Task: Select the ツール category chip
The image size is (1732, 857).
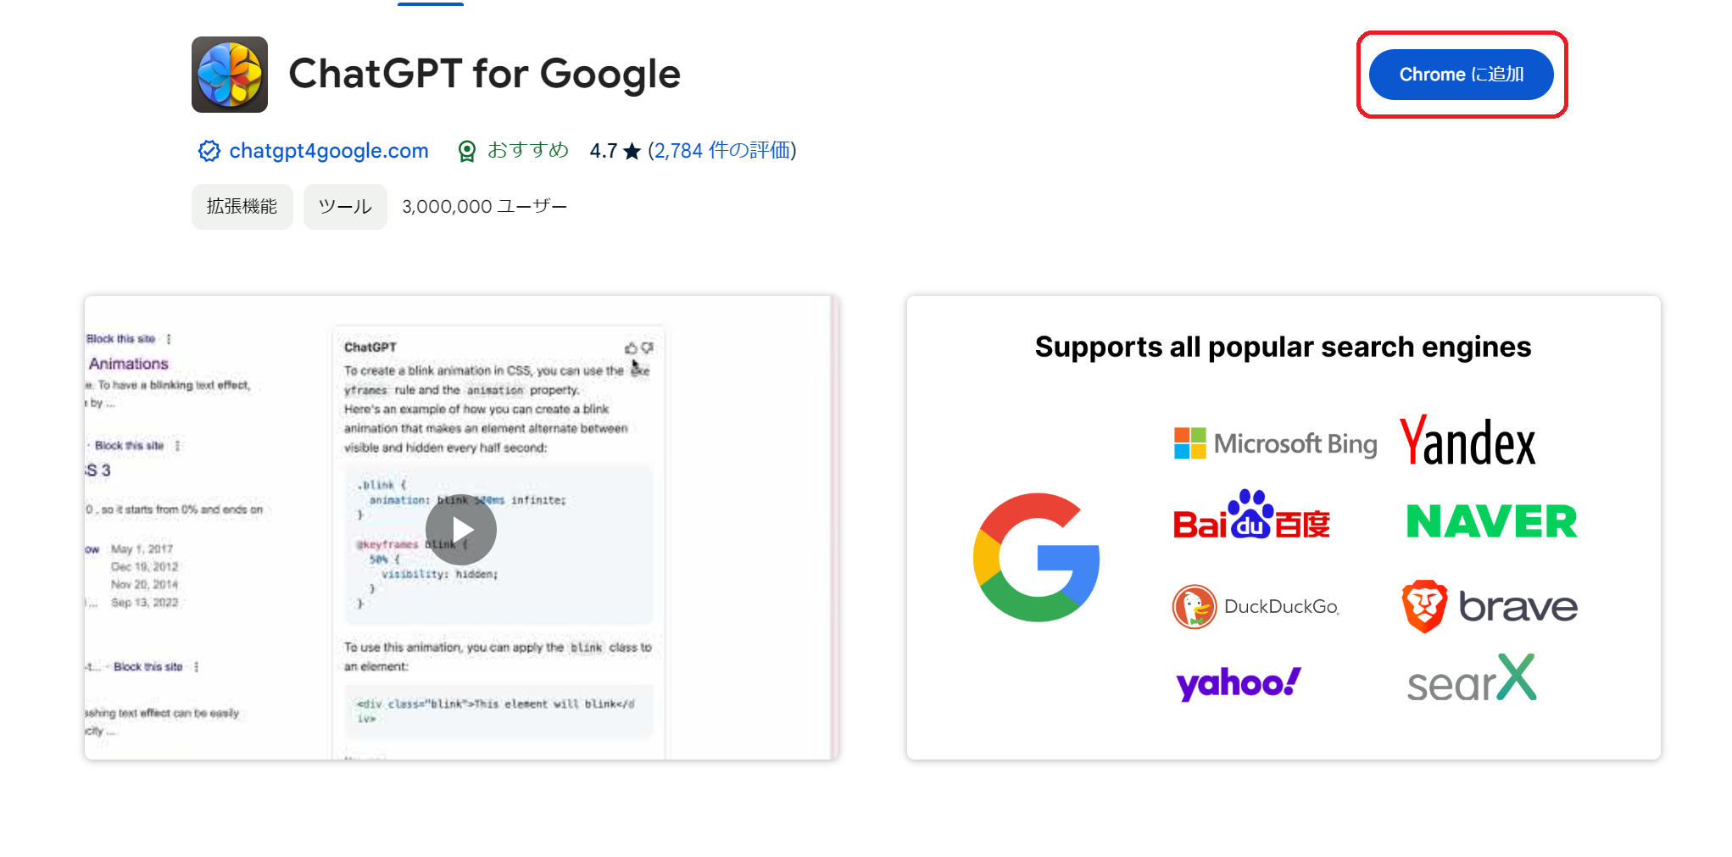Action: (x=345, y=207)
